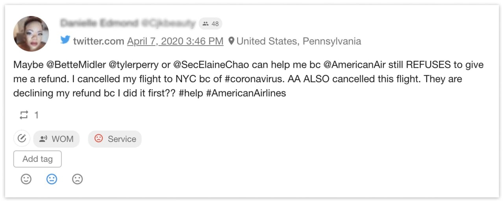
Task: Click the author's profile picture
Action: tap(31, 34)
